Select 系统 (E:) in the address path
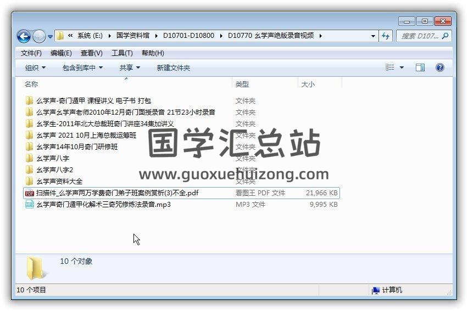468x311 pixels. 90,36
